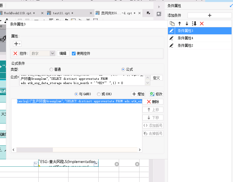Click the copy condition icon in right panel
Image resolution: width=233 pixels, height=182 pixels.
tap(172, 24)
